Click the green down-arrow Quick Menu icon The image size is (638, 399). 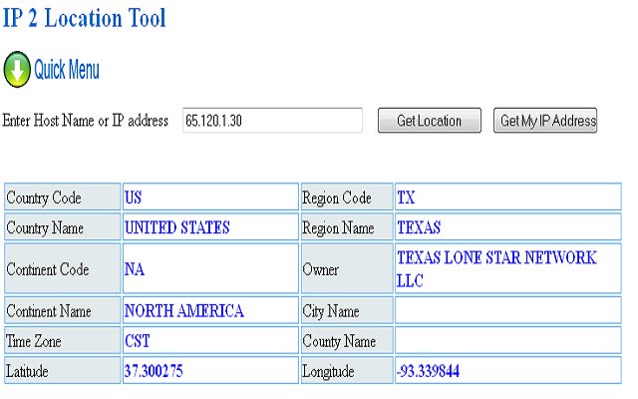pos(17,69)
